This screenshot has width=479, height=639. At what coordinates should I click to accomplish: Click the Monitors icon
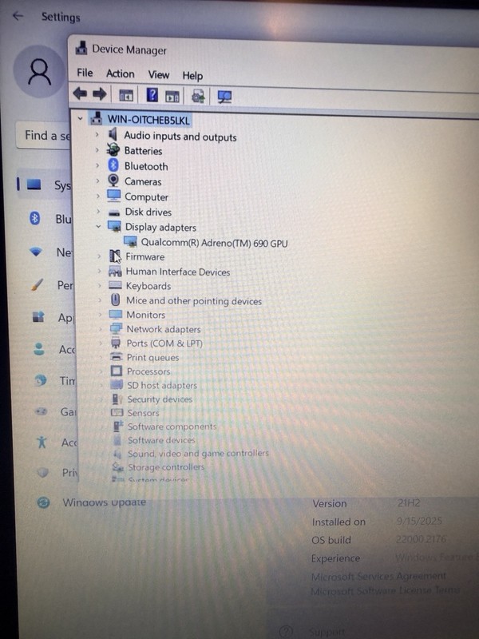coord(116,314)
